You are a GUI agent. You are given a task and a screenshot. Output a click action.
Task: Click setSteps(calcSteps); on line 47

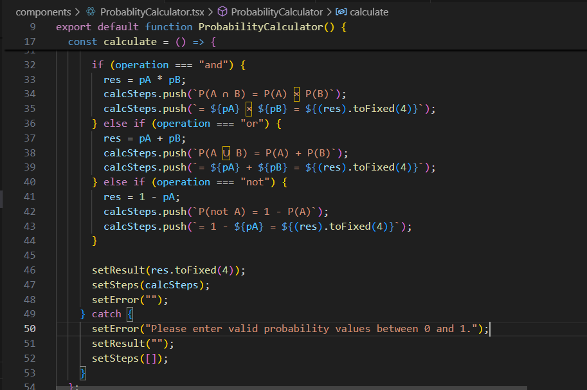pyautogui.click(x=151, y=284)
